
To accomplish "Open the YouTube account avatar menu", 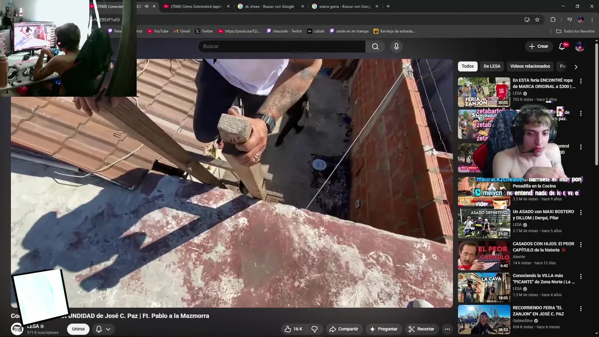I will [579, 46].
